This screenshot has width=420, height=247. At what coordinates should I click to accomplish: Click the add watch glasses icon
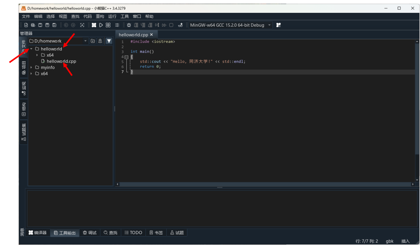tap(180, 25)
